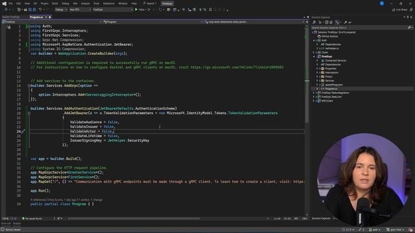The image size is (415, 233).
Task: Collapse the AddJwtBearer block on line 20
Action: [29, 113]
